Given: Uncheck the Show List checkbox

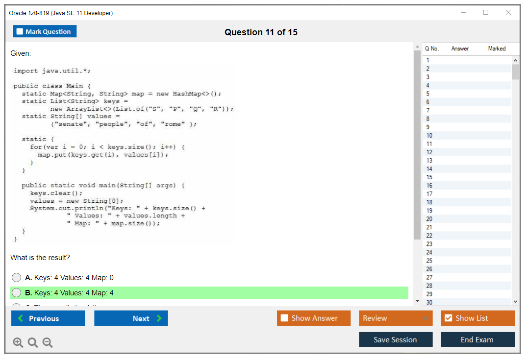Looking at the screenshot, I should pyautogui.click(x=448, y=318).
